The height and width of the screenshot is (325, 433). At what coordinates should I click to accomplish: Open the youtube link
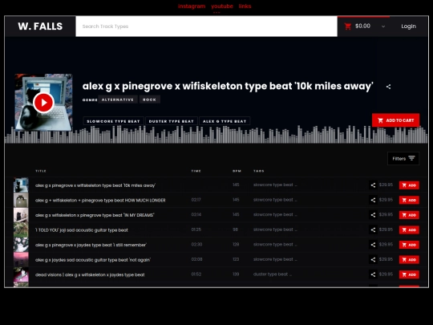pyautogui.click(x=222, y=6)
